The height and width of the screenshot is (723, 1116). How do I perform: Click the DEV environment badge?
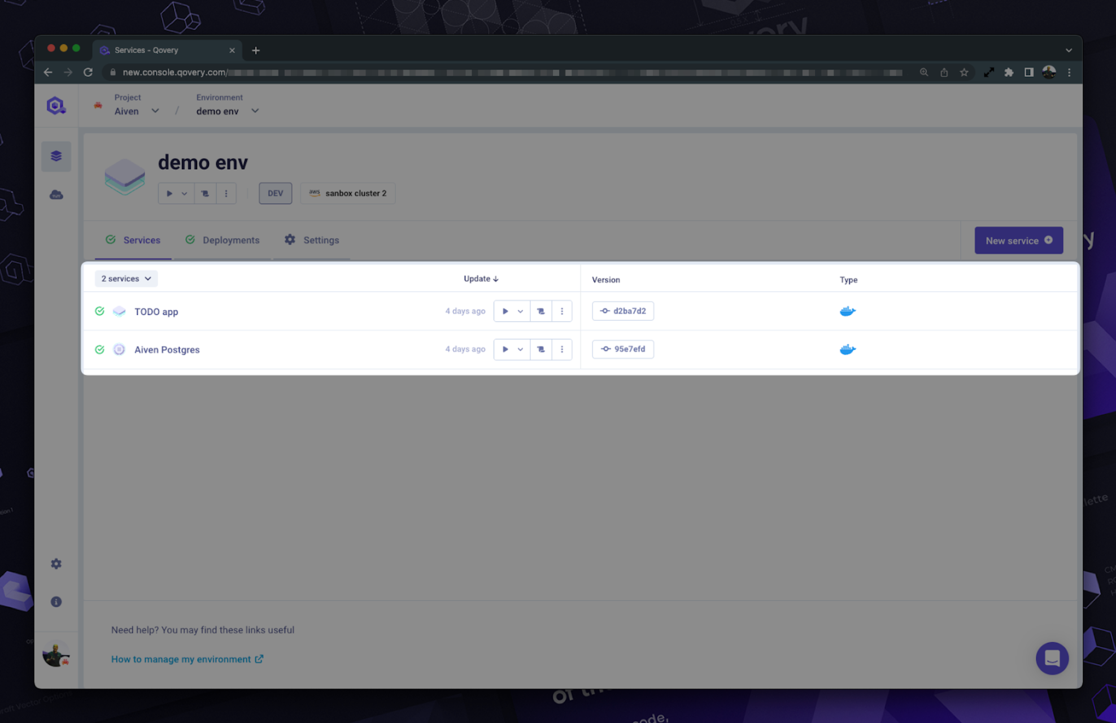coord(275,193)
